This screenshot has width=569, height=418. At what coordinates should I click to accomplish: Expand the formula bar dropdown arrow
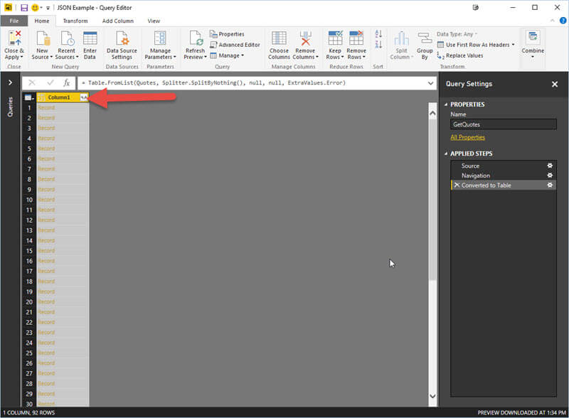[x=430, y=83]
